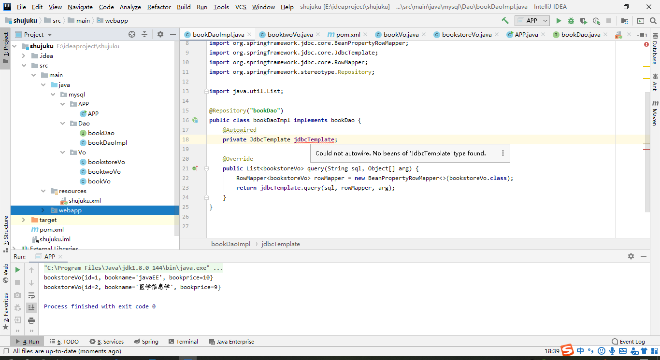Open the Project view mode dropdown

[x=38, y=34]
